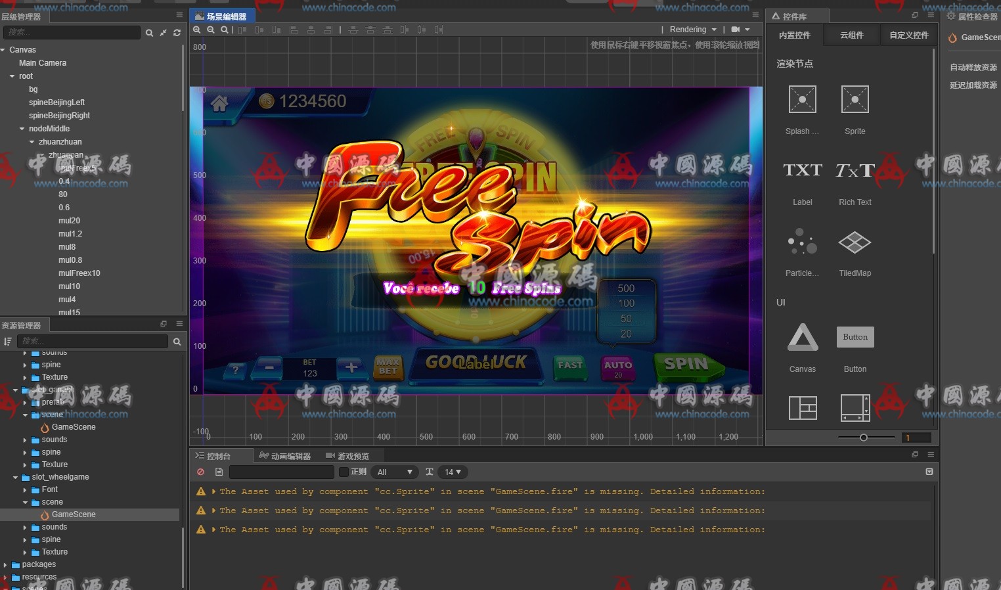This screenshot has height=590, width=1001.
Task: Toggle the 正则 regex checkbox in console
Action: coord(344,472)
